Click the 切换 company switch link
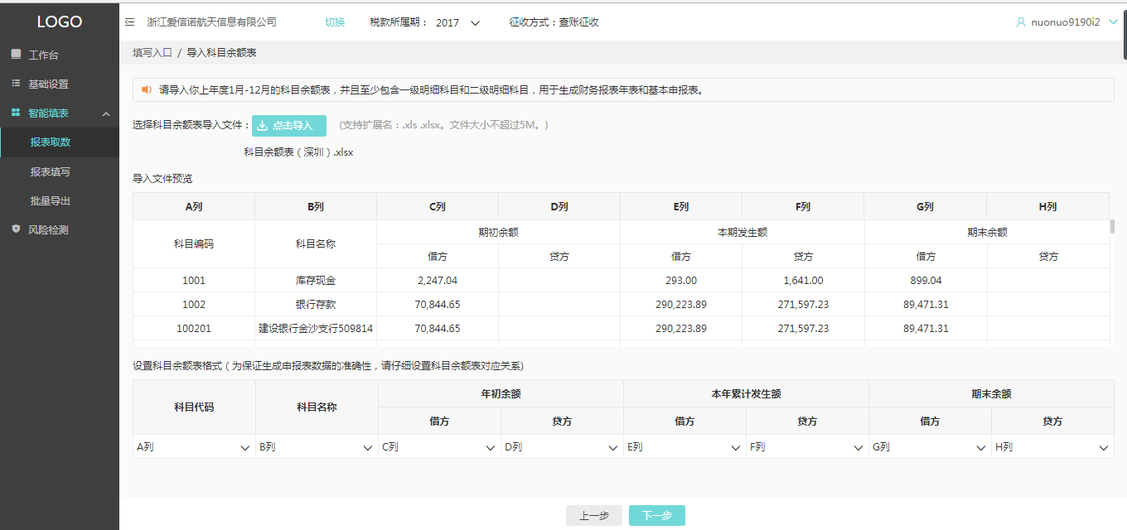Screen dimensions: 1127x530 click(x=335, y=22)
